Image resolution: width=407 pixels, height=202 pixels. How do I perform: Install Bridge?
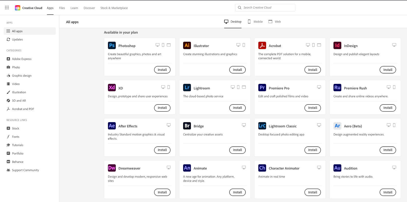(237, 150)
